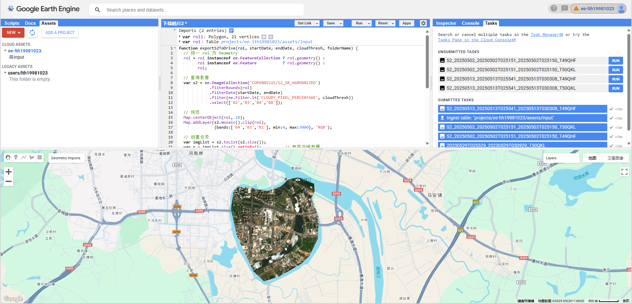Toggle fullscreen map view
This screenshot has height=304, width=632.
(x=624, y=172)
